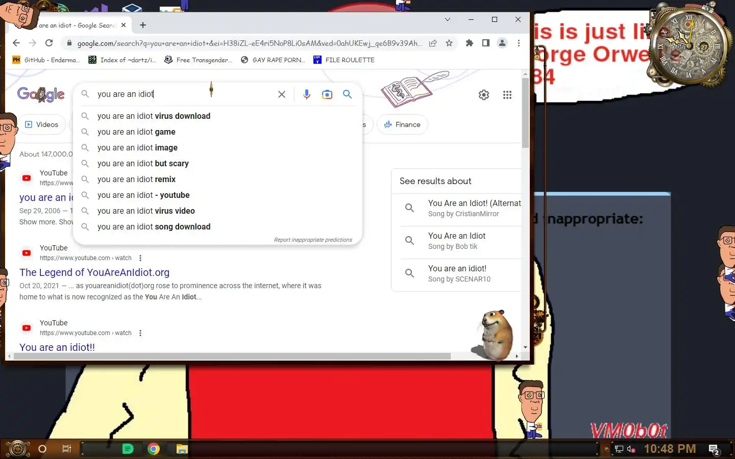Click the padlock site info icon
This screenshot has height=459, width=735.
[x=69, y=43]
